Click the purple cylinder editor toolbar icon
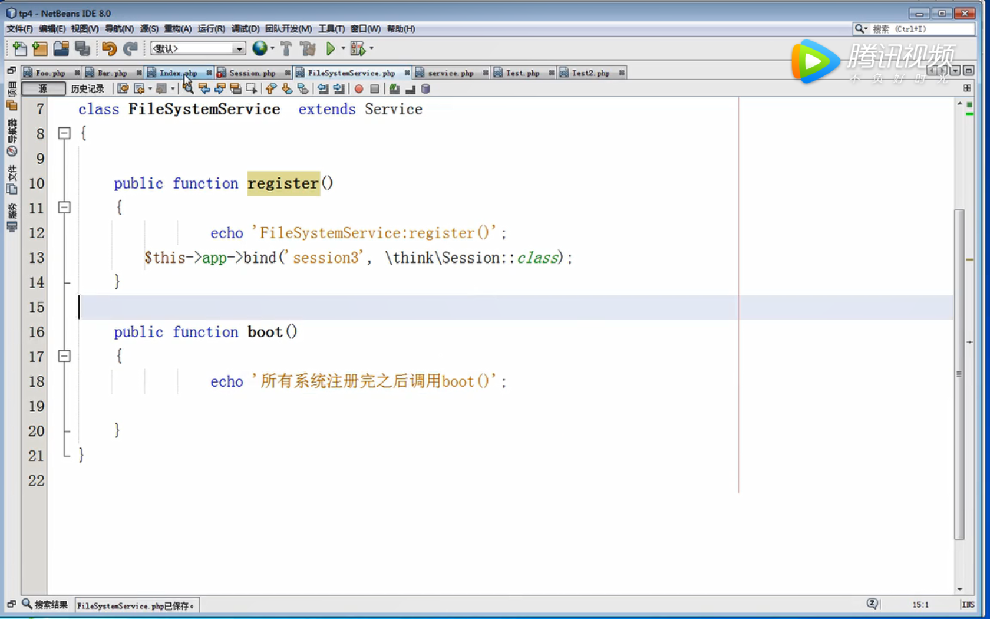The height and width of the screenshot is (619, 990). click(x=425, y=88)
